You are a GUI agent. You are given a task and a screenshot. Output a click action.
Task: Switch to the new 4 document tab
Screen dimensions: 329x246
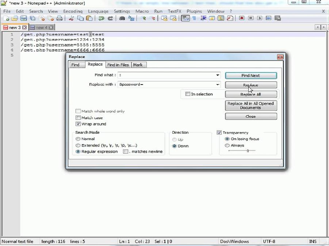[x=42, y=27]
